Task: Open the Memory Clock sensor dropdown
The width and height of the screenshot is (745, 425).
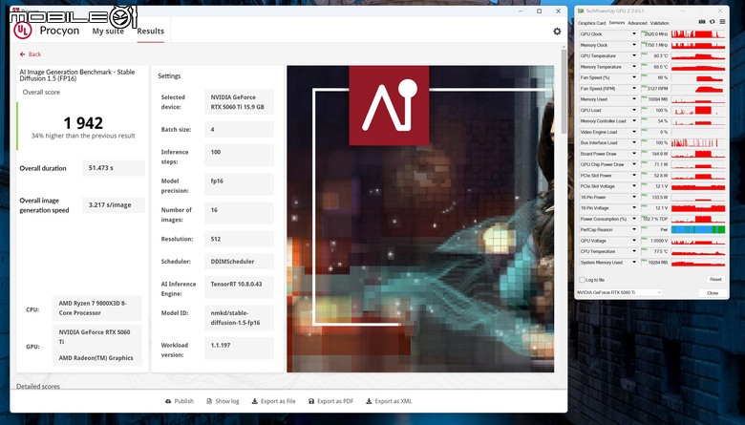Action: [634, 45]
